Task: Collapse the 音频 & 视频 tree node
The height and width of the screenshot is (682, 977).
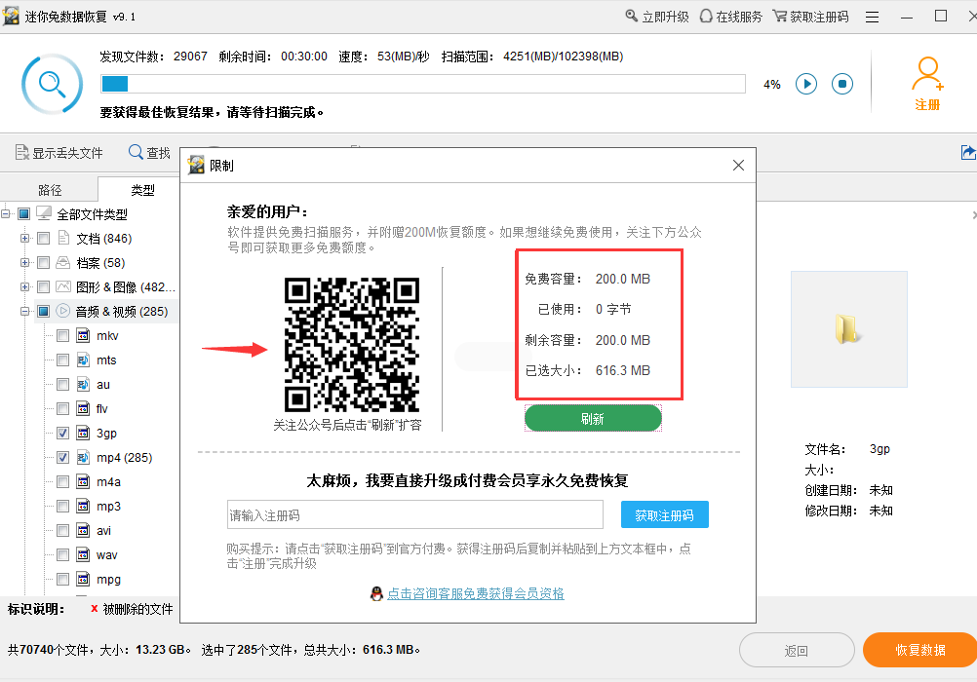Action: click(24, 311)
